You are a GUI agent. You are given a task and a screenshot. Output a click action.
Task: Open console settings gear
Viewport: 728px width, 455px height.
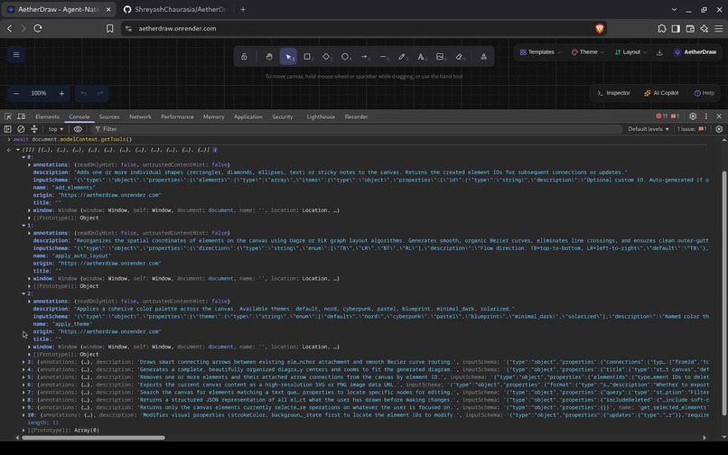[x=719, y=129]
